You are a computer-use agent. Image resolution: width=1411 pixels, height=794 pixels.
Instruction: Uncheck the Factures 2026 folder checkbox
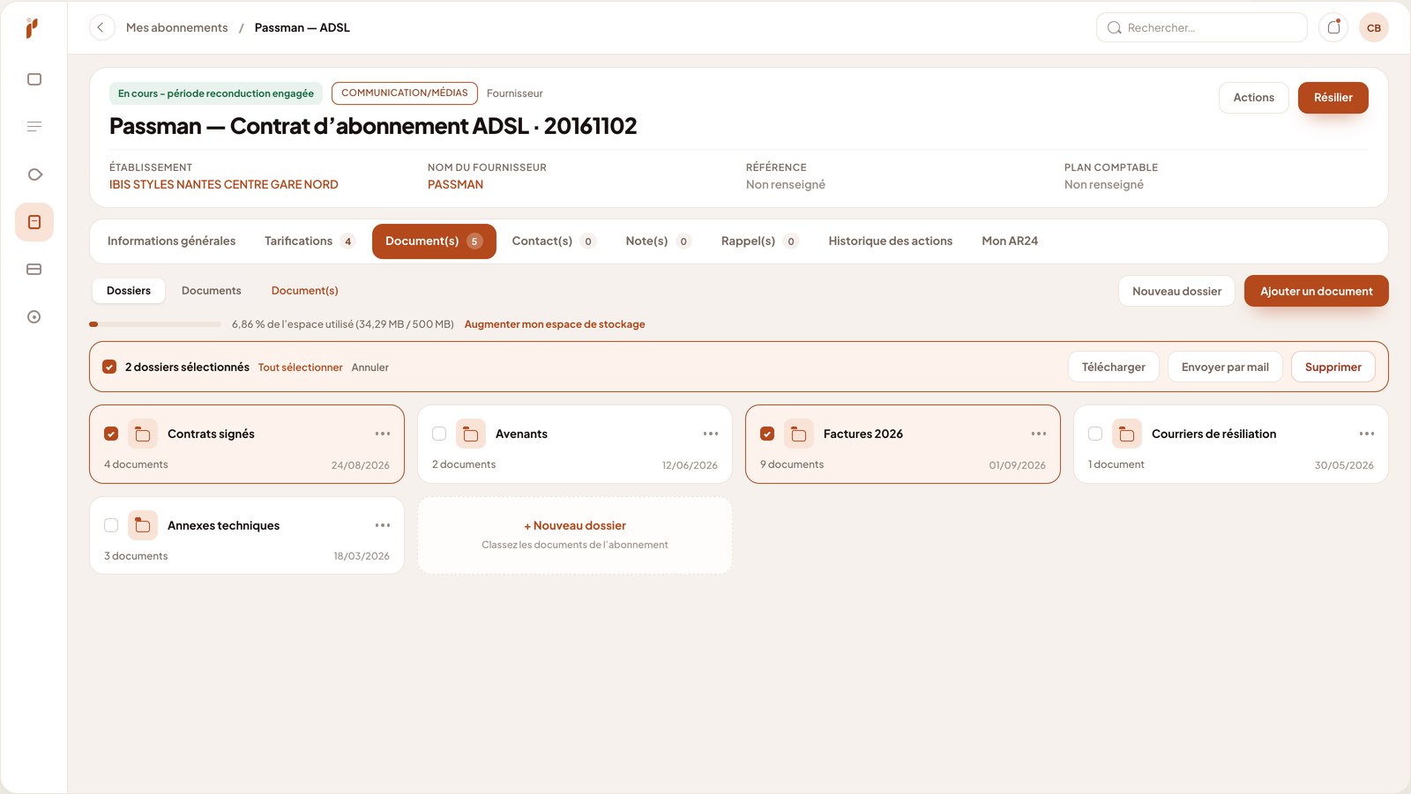coord(767,434)
